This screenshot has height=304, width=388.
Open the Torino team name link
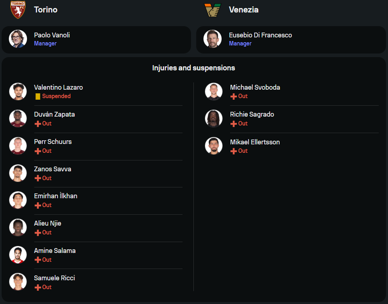pos(46,10)
